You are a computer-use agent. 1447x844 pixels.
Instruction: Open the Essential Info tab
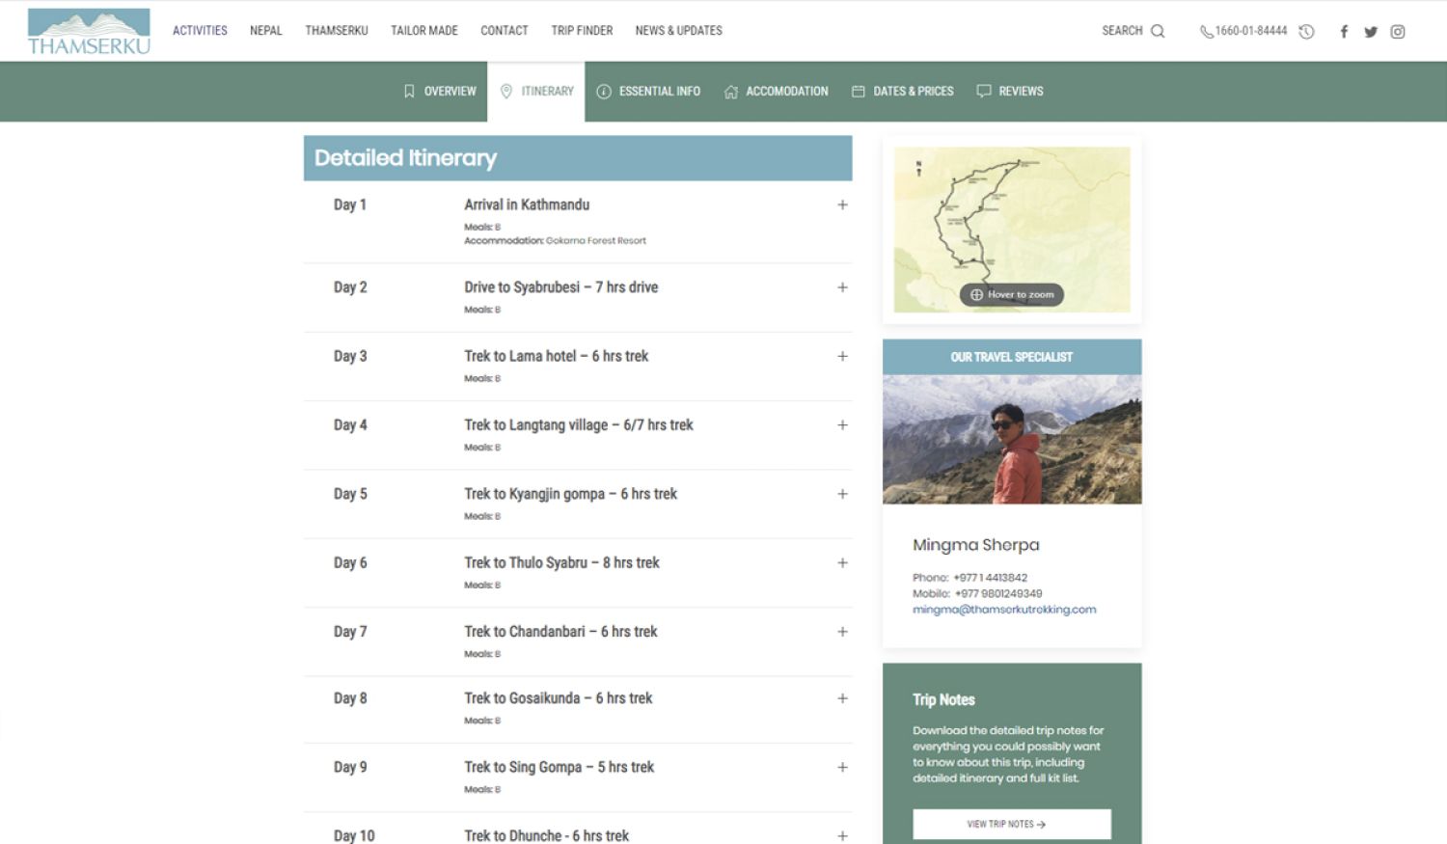648,92
